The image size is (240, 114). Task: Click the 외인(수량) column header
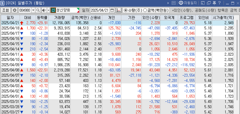click(x=151, y=18)
